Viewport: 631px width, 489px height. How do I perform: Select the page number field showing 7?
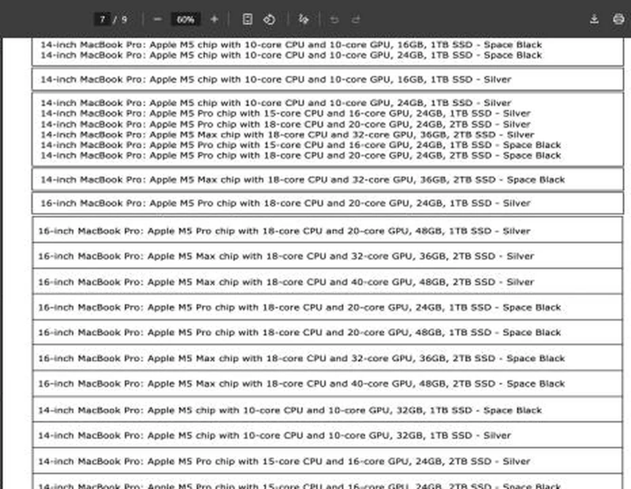pos(102,19)
